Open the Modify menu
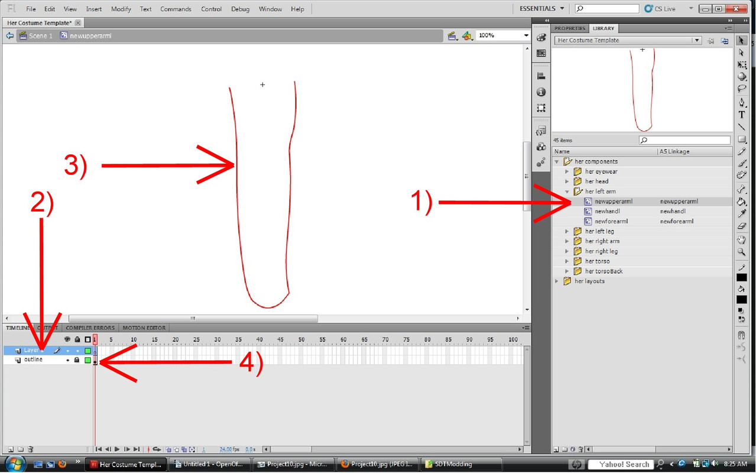 pyautogui.click(x=121, y=9)
